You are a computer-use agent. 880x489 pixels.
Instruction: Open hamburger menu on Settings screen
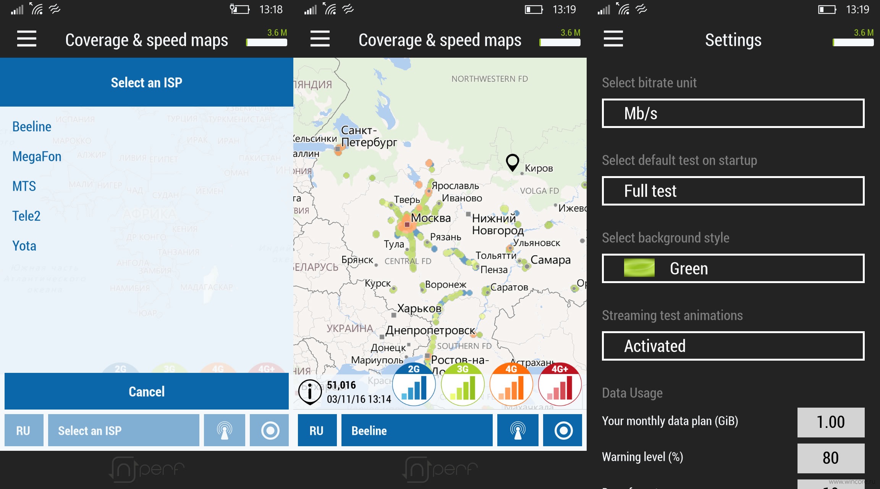tap(613, 39)
